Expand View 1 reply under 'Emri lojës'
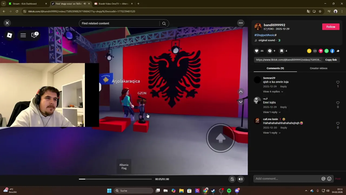This screenshot has width=346, height=195. pos(272,112)
